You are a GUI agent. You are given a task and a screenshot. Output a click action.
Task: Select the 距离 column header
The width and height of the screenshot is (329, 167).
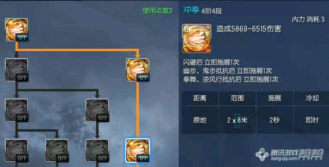(x=200, y=98)
